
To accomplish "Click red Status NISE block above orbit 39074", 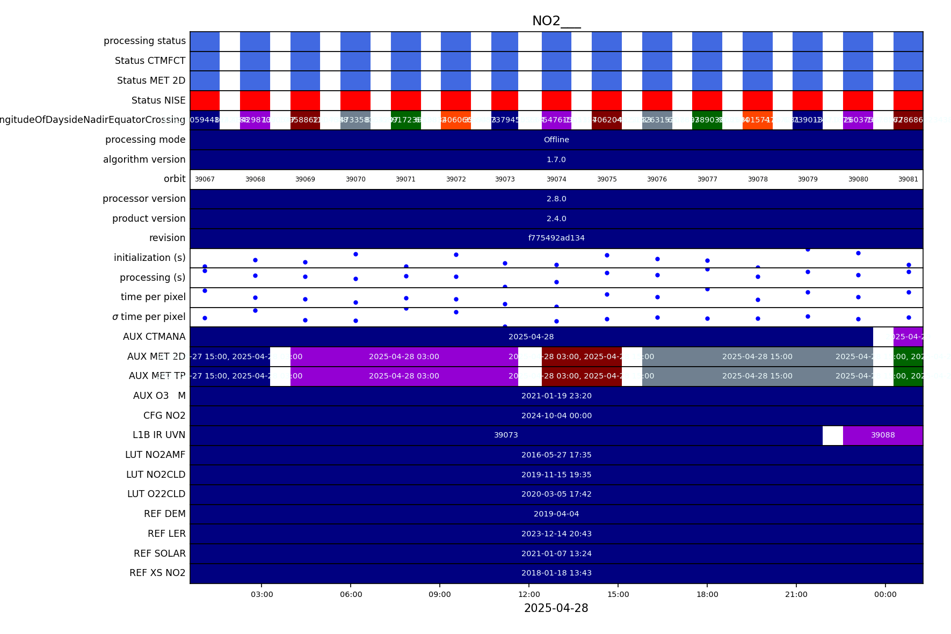I will click(x=556, y=100).
